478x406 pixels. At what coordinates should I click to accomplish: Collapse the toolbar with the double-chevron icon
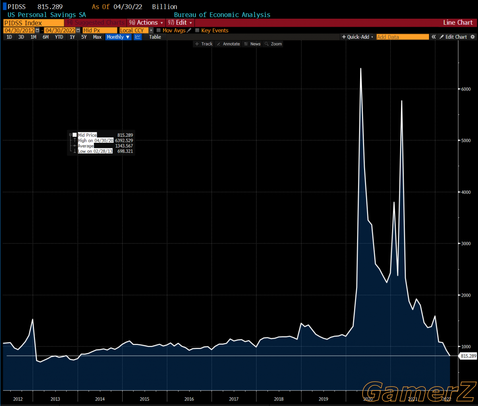pos(434,37)
